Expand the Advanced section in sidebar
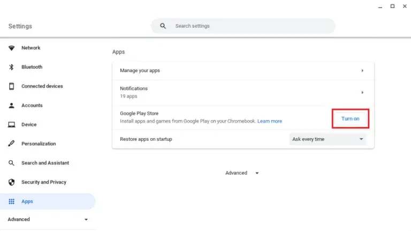This screenshot has width=411, height=231. click(47, 219)
